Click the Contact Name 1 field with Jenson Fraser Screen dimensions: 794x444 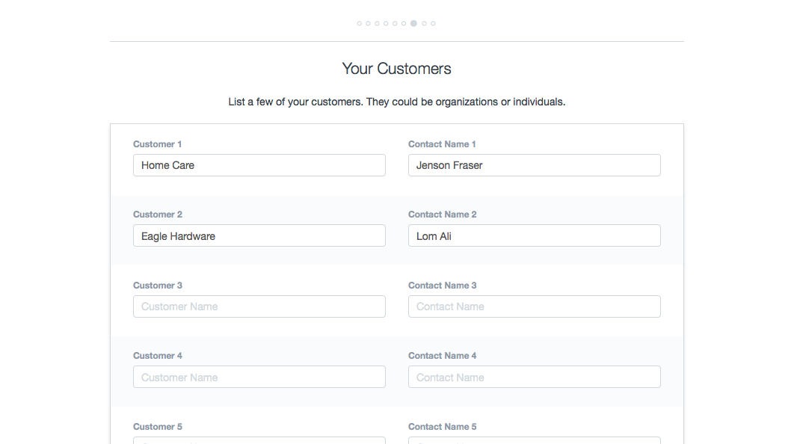coord(534,165)
